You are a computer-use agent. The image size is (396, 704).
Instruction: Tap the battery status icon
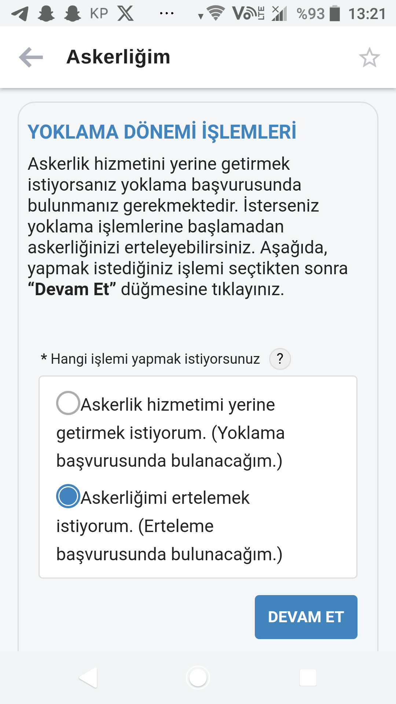[x=335, y=14]
